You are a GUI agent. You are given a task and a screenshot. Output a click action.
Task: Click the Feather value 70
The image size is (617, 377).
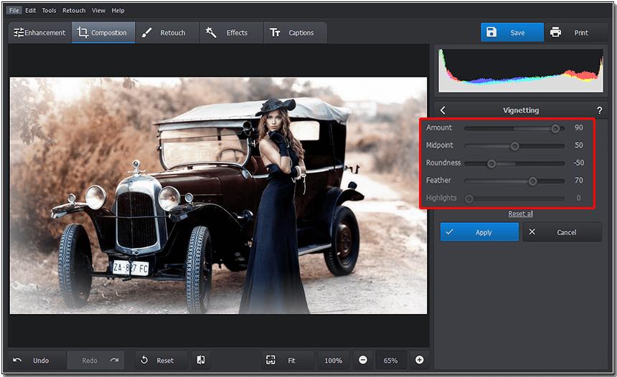(579, 181)
